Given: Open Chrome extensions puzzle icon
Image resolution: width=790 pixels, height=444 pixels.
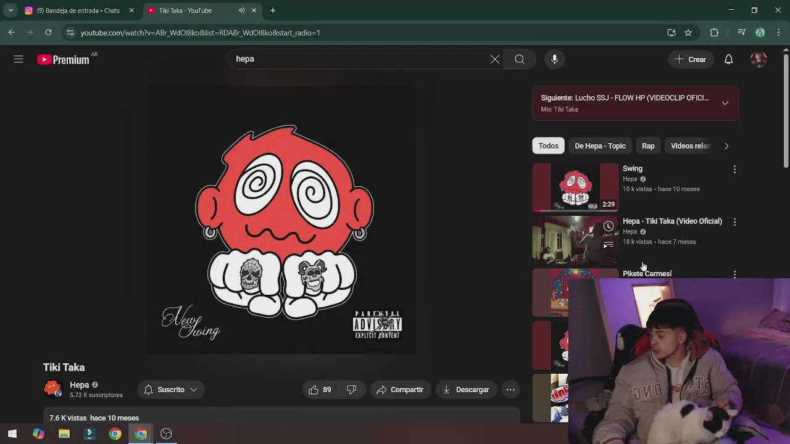Looking at the screenshot, I should click(715, 33).
